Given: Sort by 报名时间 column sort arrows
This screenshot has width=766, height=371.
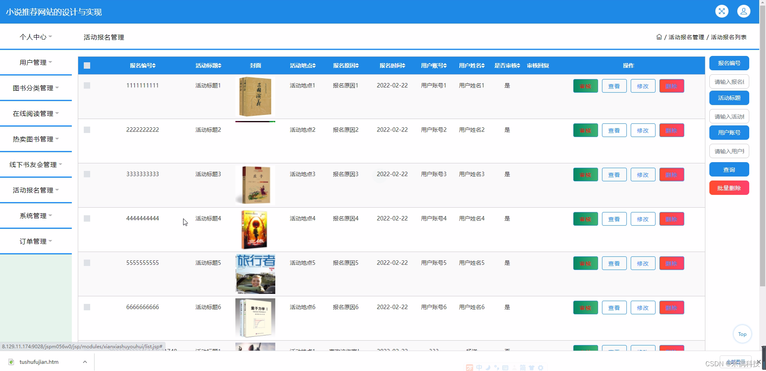Looking at the screenshot, I should (403, 65).
